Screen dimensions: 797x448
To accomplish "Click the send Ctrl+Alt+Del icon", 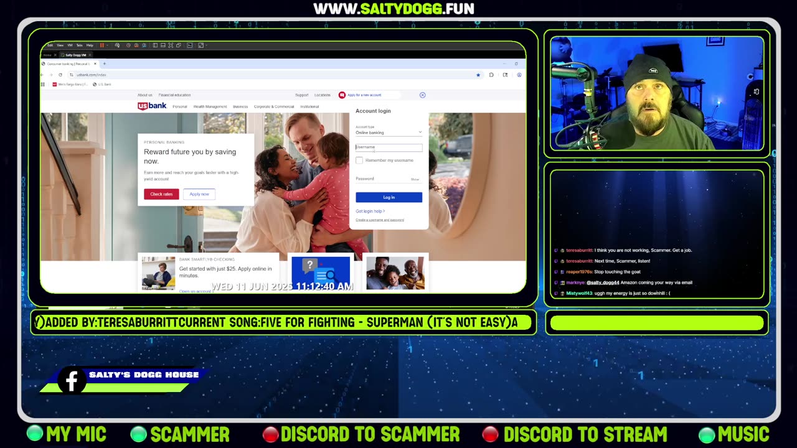I will coord(117,45).
